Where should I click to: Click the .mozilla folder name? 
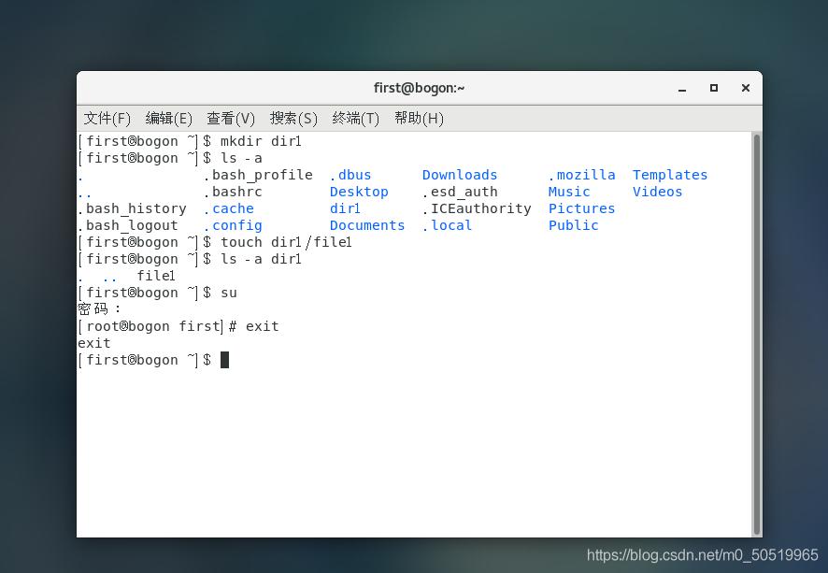pyautogui.click(x=581, y=175)
